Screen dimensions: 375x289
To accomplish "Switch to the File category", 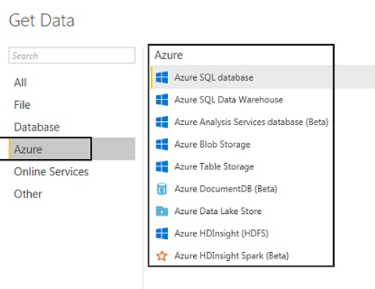I will point(22,105).
